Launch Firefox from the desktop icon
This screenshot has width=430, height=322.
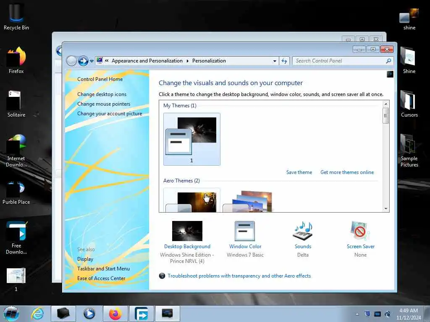pos(16,60)
